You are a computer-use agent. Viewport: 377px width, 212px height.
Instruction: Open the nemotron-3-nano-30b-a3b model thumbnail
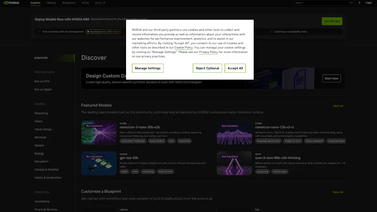point(99,133)
